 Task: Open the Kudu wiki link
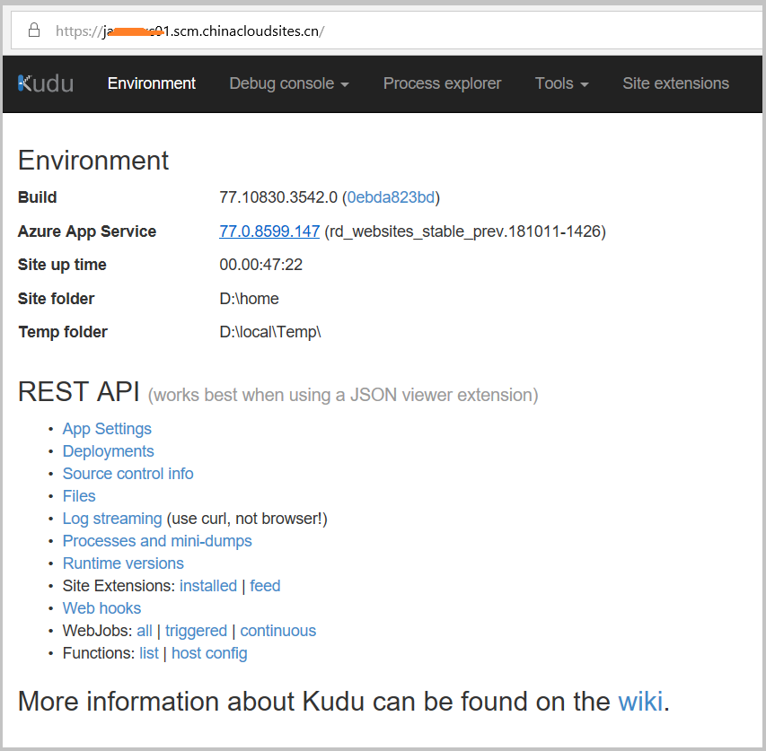point(640,701)
